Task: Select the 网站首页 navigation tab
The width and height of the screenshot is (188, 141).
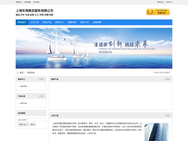Action: coord(22,22)
